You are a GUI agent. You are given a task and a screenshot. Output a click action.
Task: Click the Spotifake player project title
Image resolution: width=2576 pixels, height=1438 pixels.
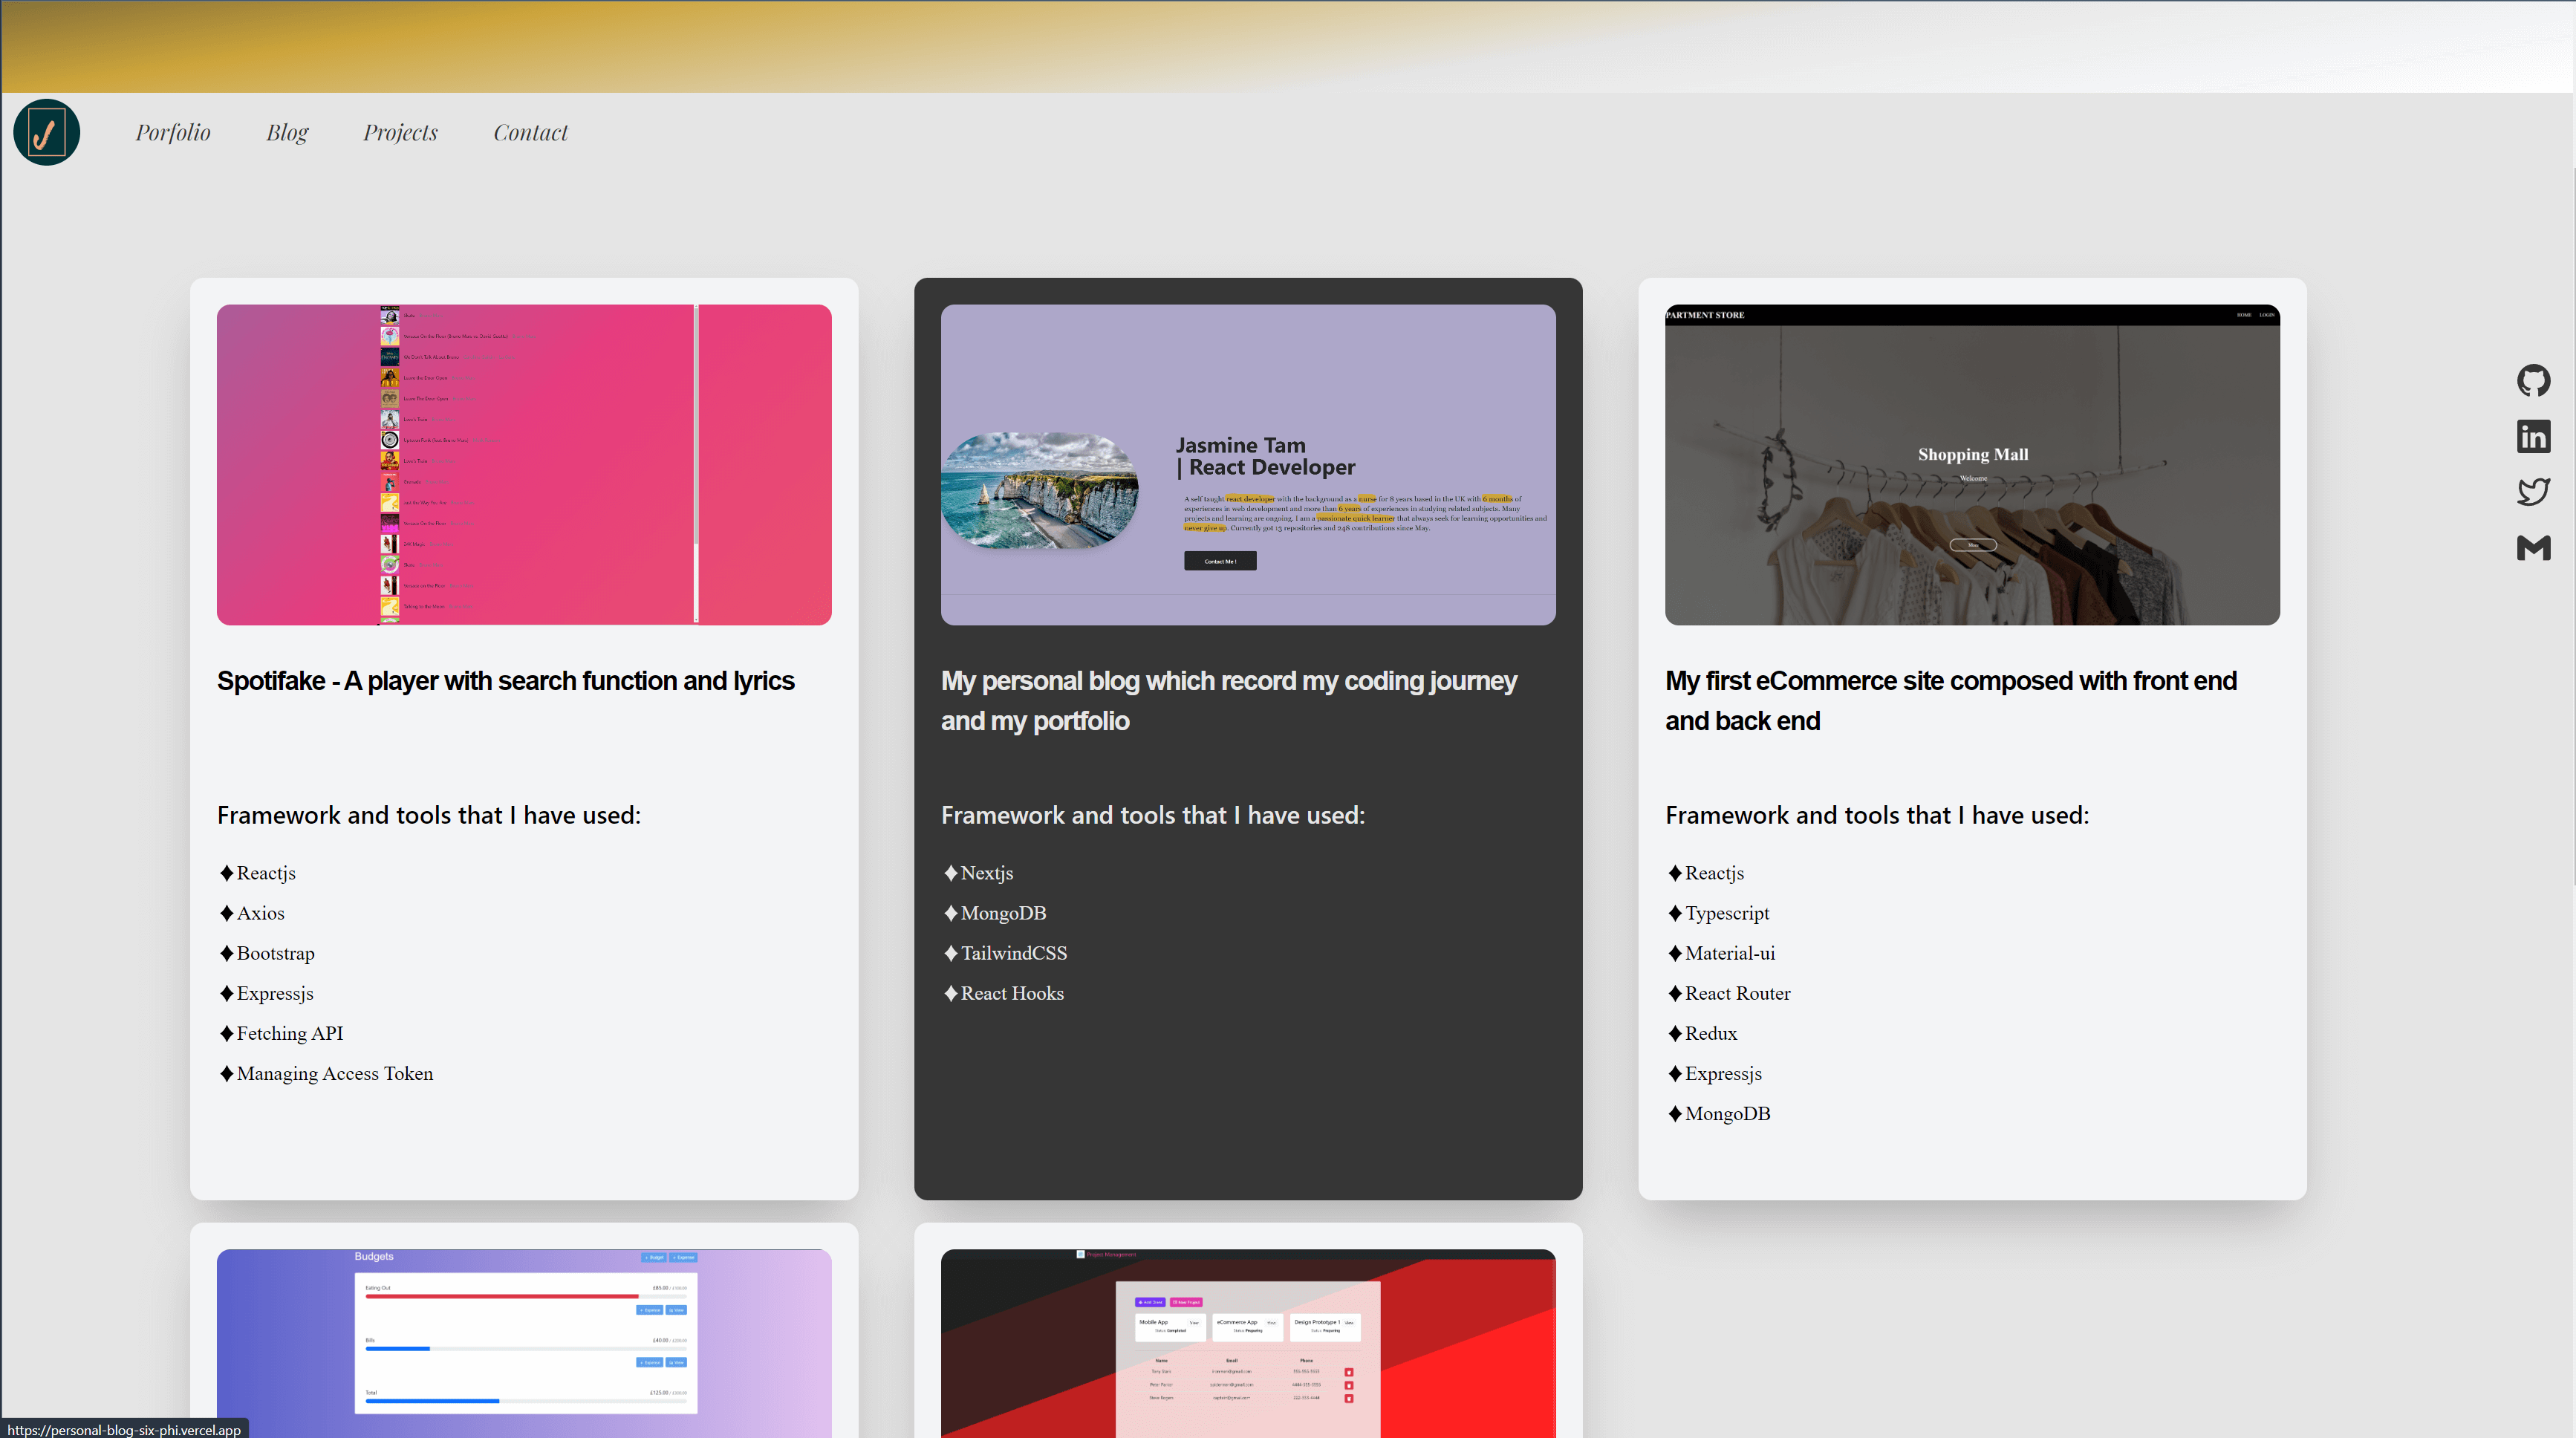pos(505,681)
